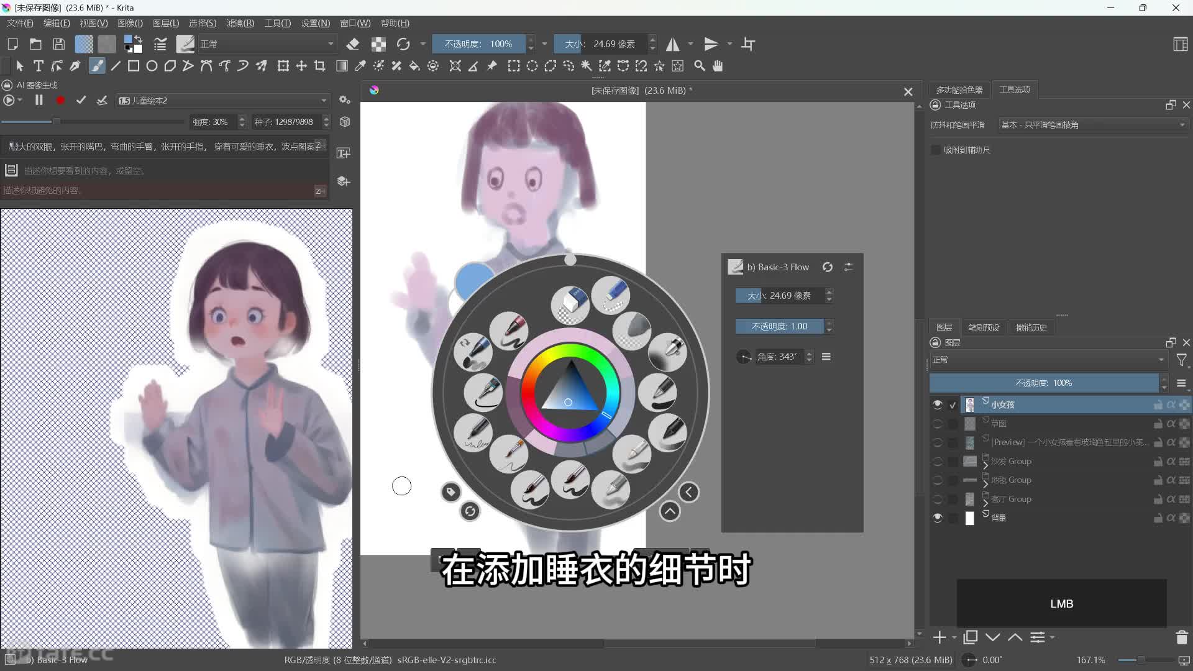
Task: Select the Line tool
Action: pos(116,66)
